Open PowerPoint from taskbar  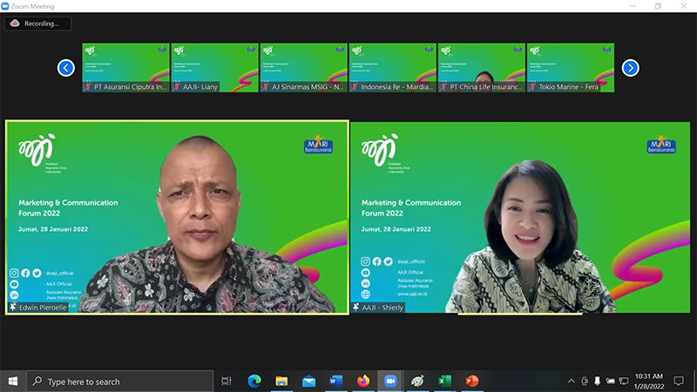(471, 382)
